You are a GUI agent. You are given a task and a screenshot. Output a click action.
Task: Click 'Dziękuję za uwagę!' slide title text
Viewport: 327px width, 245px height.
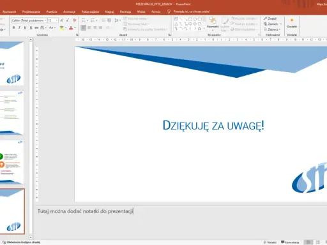tap(213, 125)
